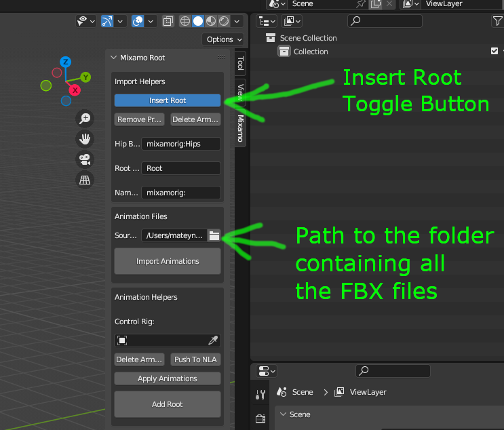Collapse the Mixamo Root panel
Viewport: 504px width, 430px height.
[x=113, y=58]
